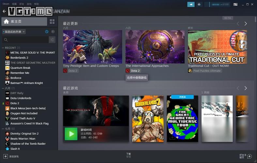Click the Beats Warrior: Nian icon in the sidebar
The height and width of the screenshot is (163, 257).
[x=8, y=139]
